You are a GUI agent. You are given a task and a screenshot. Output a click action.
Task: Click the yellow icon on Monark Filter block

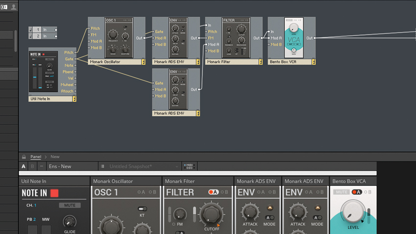(260, 62)
